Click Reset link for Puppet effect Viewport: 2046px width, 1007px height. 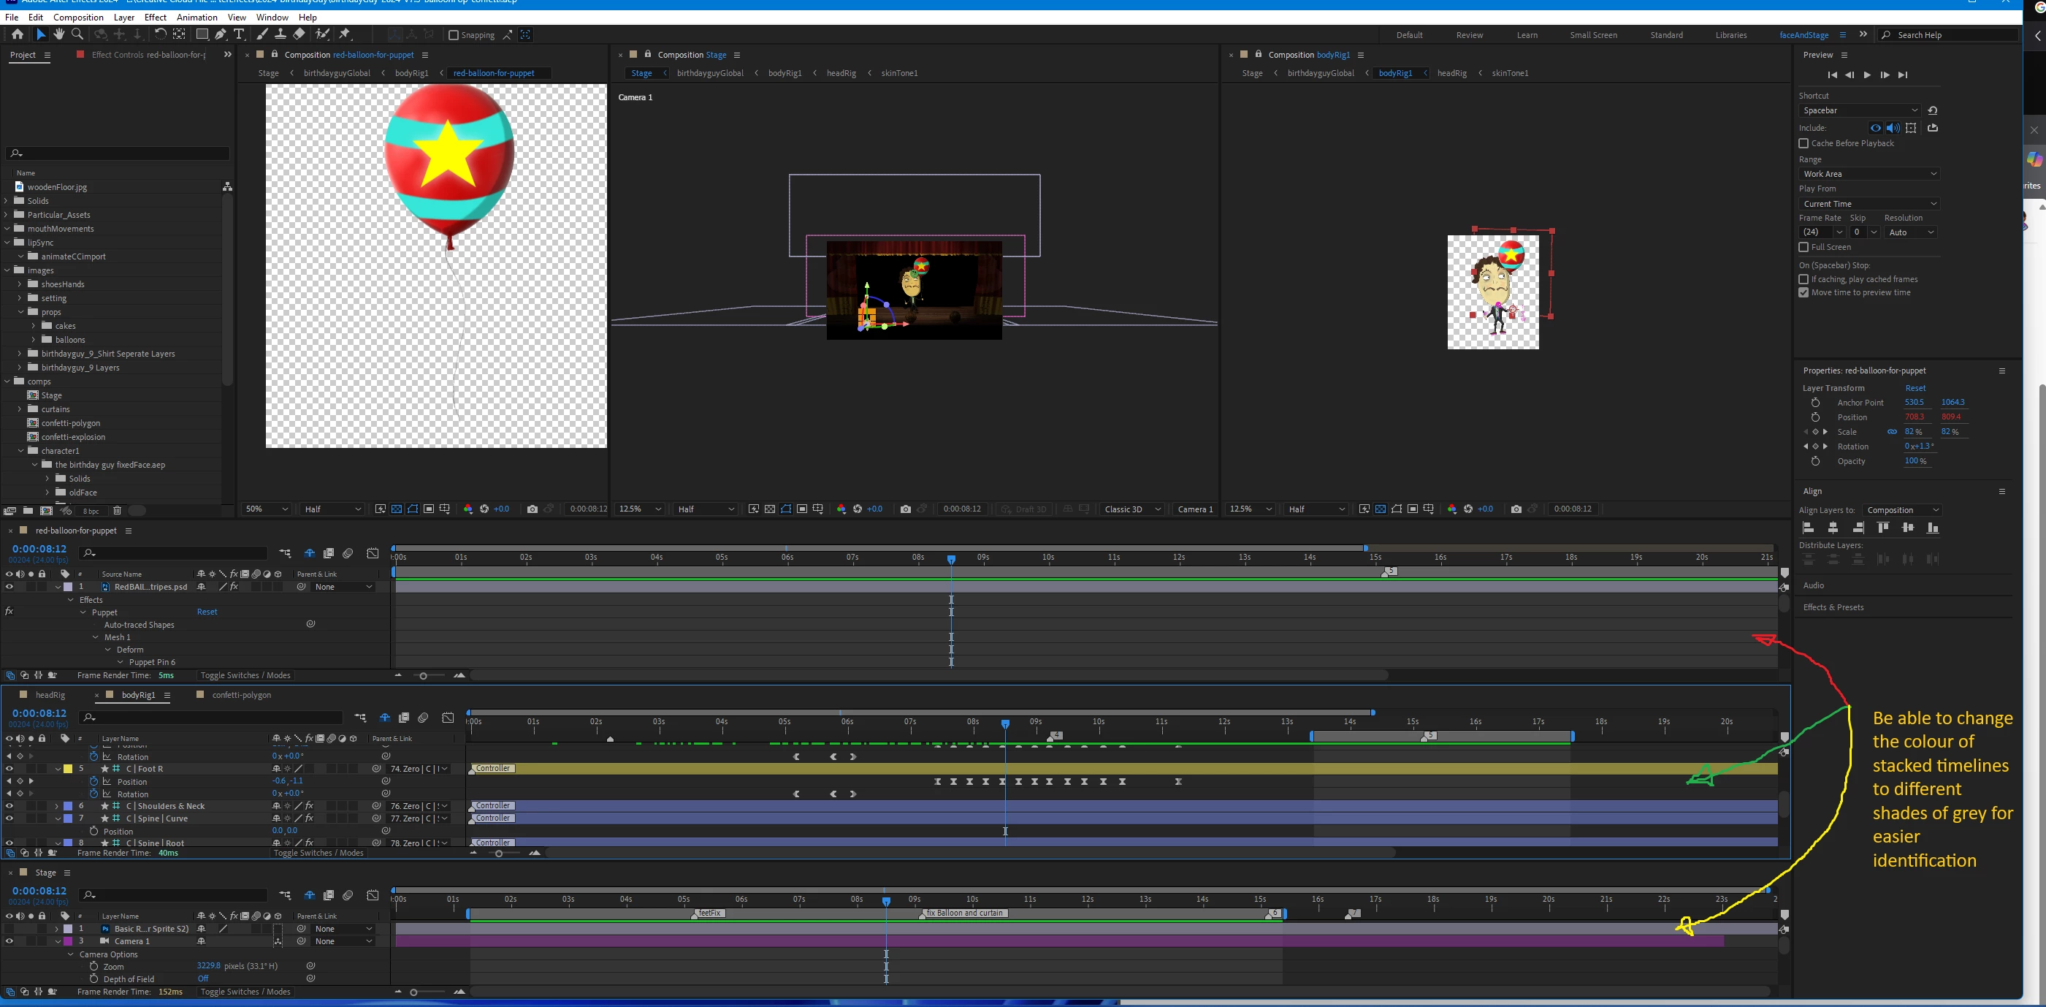[x=207, y=612]
